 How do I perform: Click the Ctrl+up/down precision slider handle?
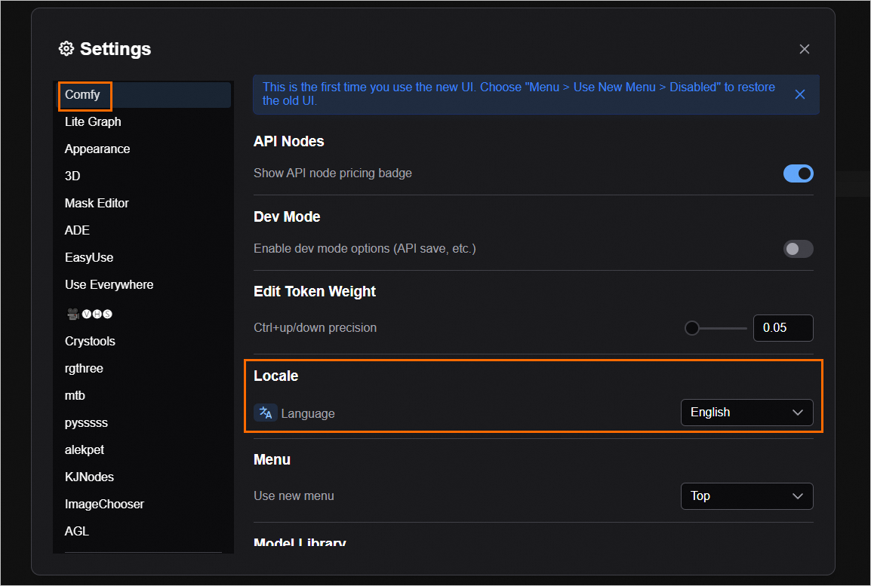click(691, 328)
